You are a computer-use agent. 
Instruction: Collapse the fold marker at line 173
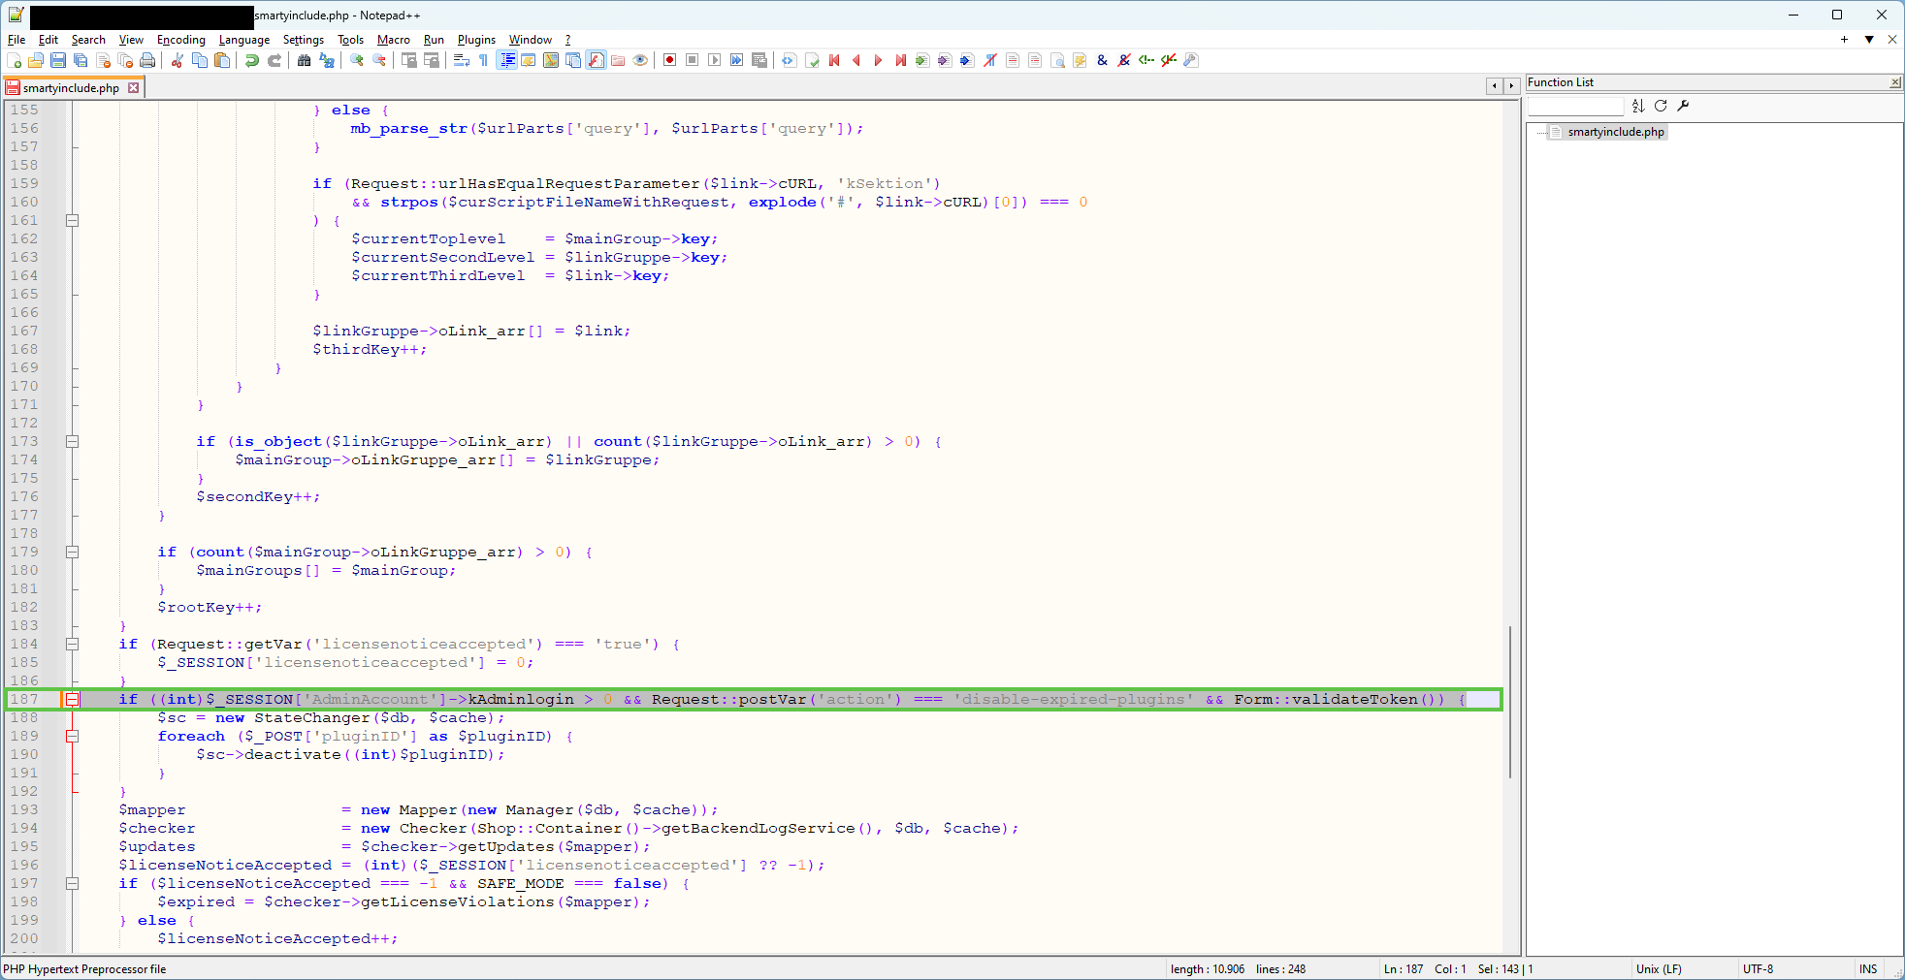[x=72, y=441]
